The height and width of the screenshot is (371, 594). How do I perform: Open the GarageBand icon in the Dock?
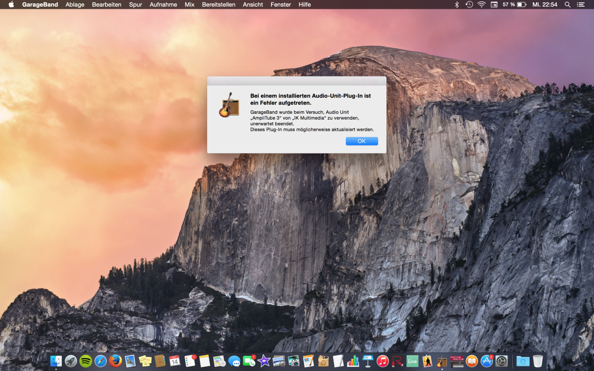click(x=442, y=361)
